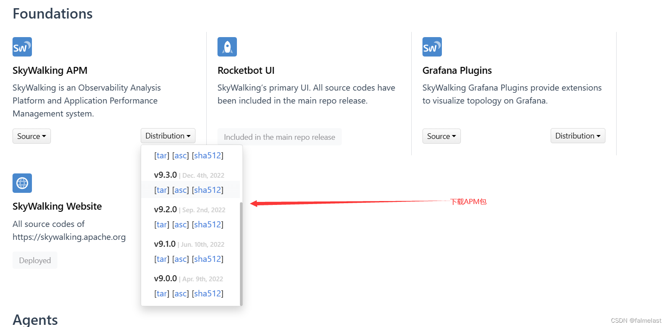Image resolution: width=668 pixels, height=327 pixels.
Task: Select the v9.1.0 version label
Action: pos(165,244)
